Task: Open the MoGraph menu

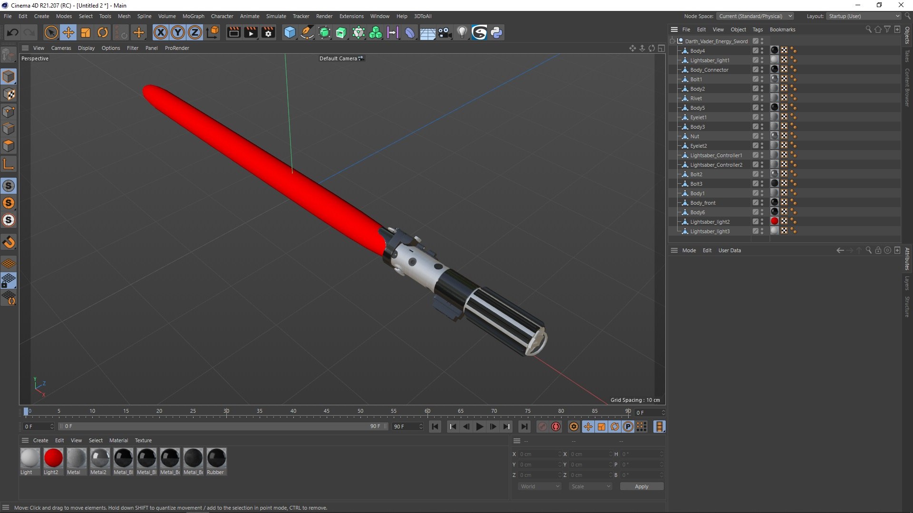Action: coord(193,16)
